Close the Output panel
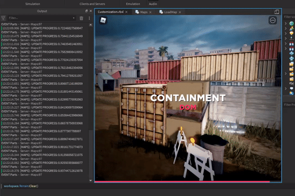 coord(90,11)
